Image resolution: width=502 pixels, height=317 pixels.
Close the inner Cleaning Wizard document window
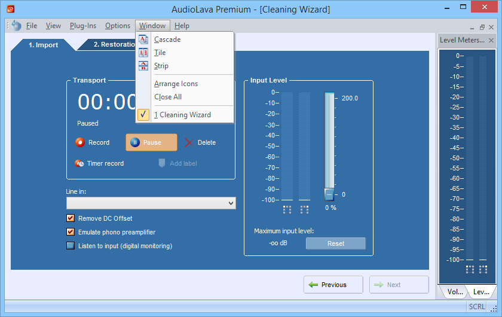[491, 28]
